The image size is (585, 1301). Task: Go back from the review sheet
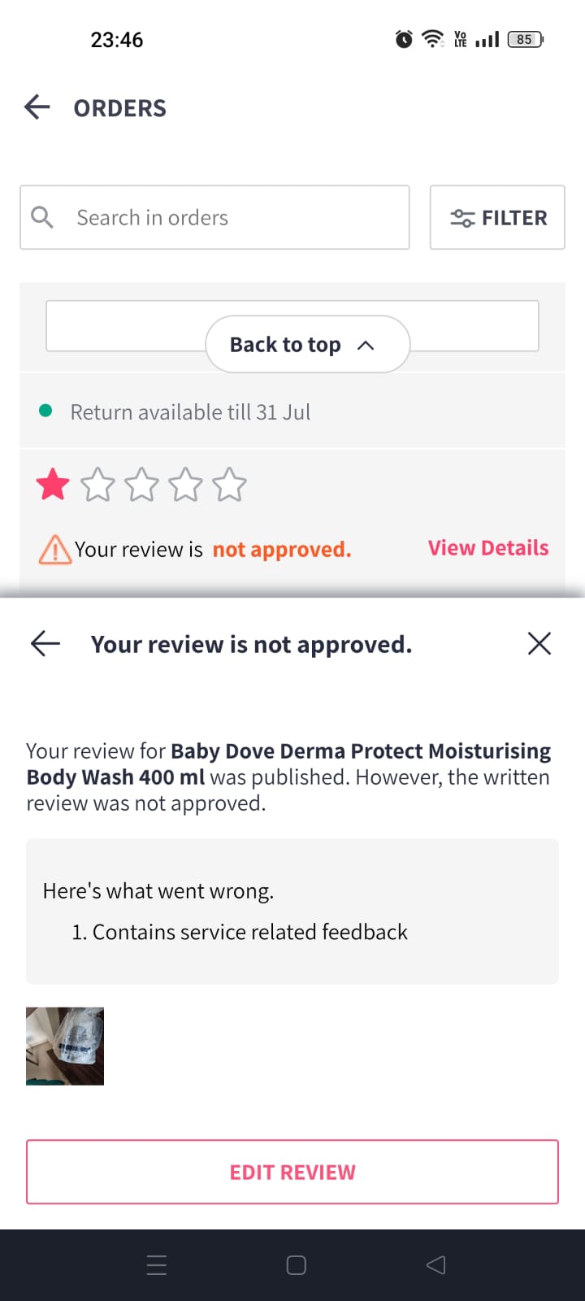click(x=45, y=644)
